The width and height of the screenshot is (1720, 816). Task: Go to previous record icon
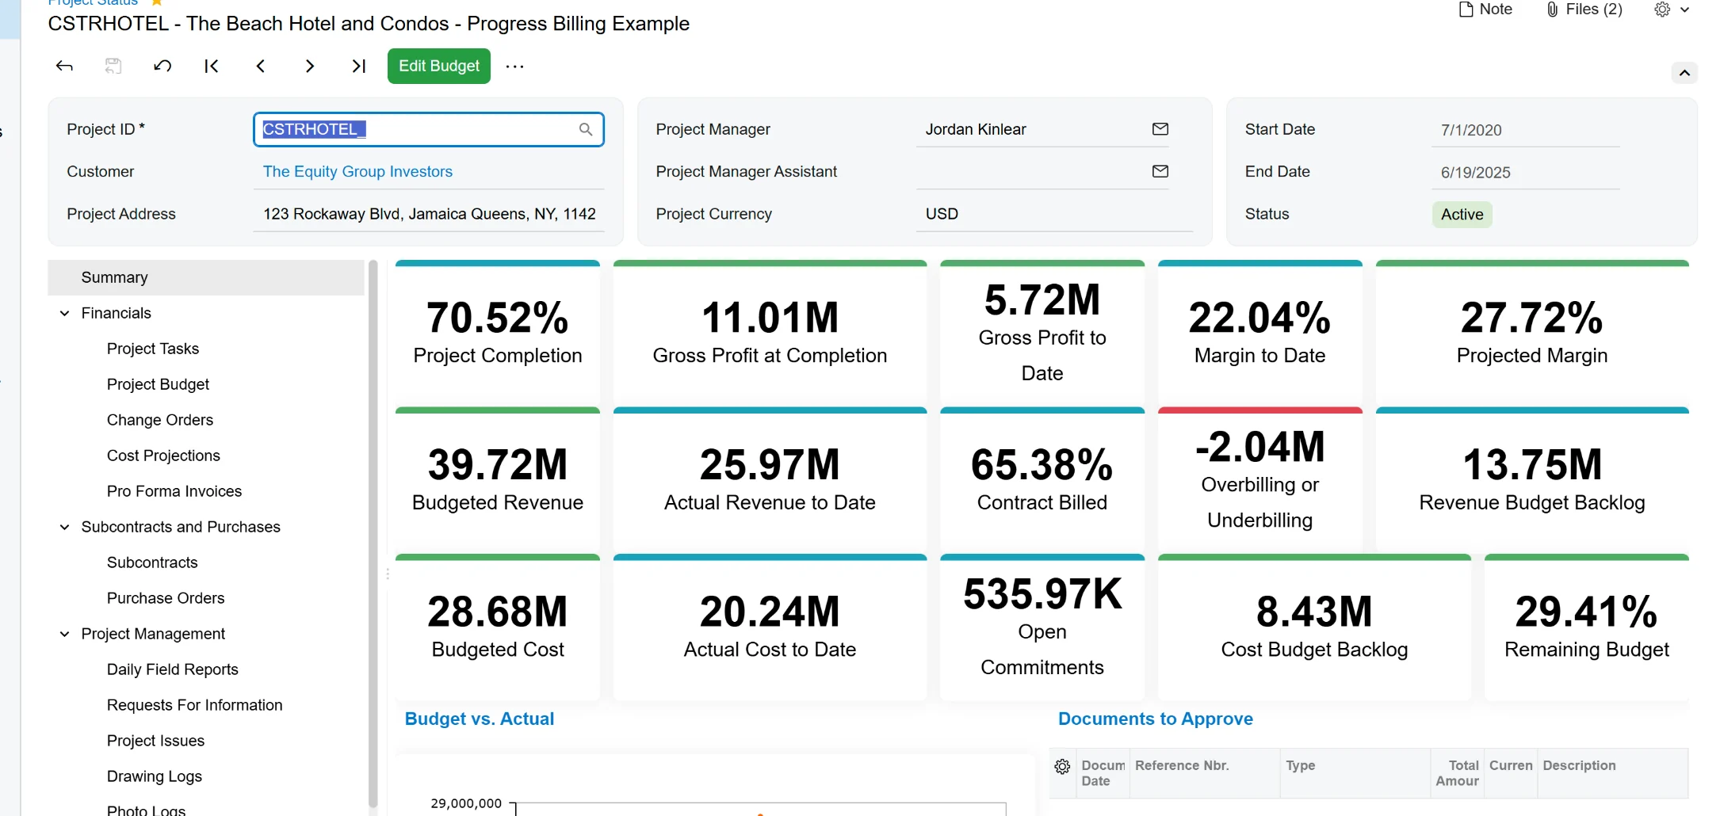click(x=260, y=66)
